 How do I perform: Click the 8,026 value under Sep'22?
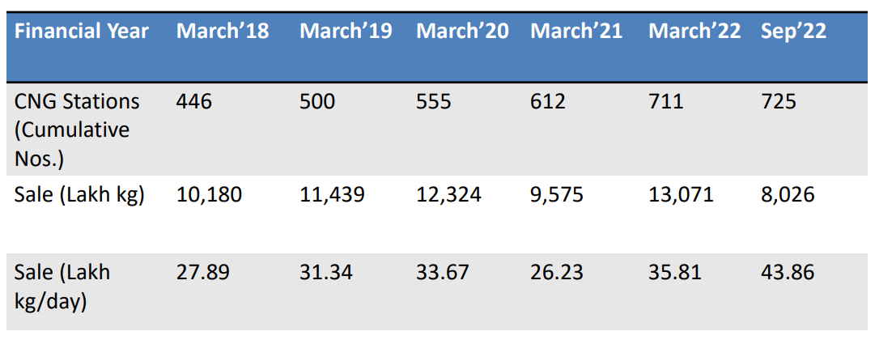point(788,195)
